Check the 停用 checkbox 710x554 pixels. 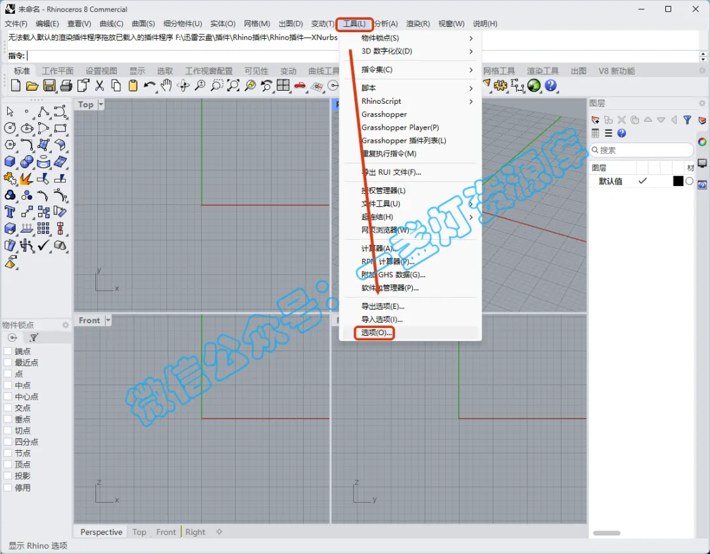(x=8, y=488)
